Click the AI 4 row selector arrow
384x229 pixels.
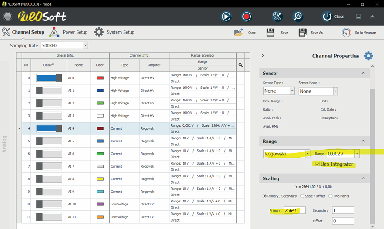point(19,128)
